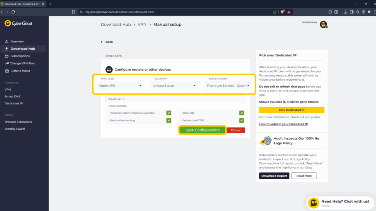
Task: Click VPN breadcrumb
Action: (142, 25)
